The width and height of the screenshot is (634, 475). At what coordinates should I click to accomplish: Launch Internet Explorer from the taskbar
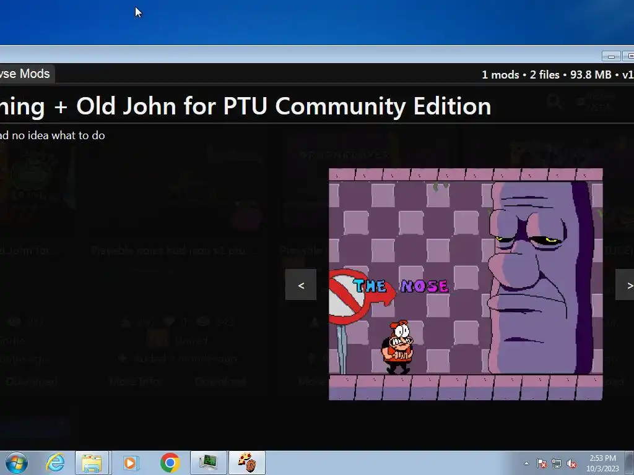[x=55, y=463]
